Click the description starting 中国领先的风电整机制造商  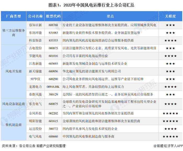tap(88, 137)
